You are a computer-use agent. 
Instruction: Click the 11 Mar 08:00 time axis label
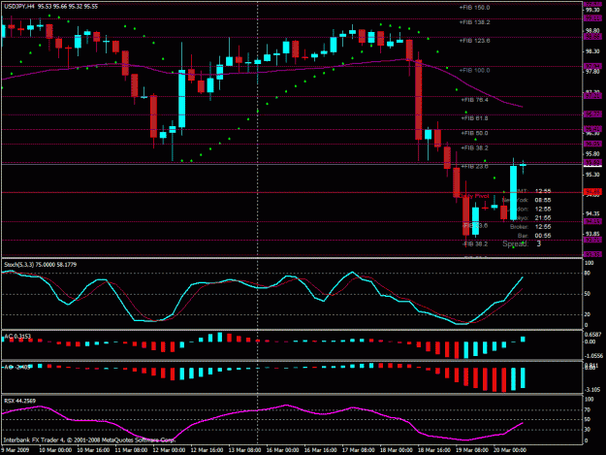pyautogui.click(x=132, y=450)
